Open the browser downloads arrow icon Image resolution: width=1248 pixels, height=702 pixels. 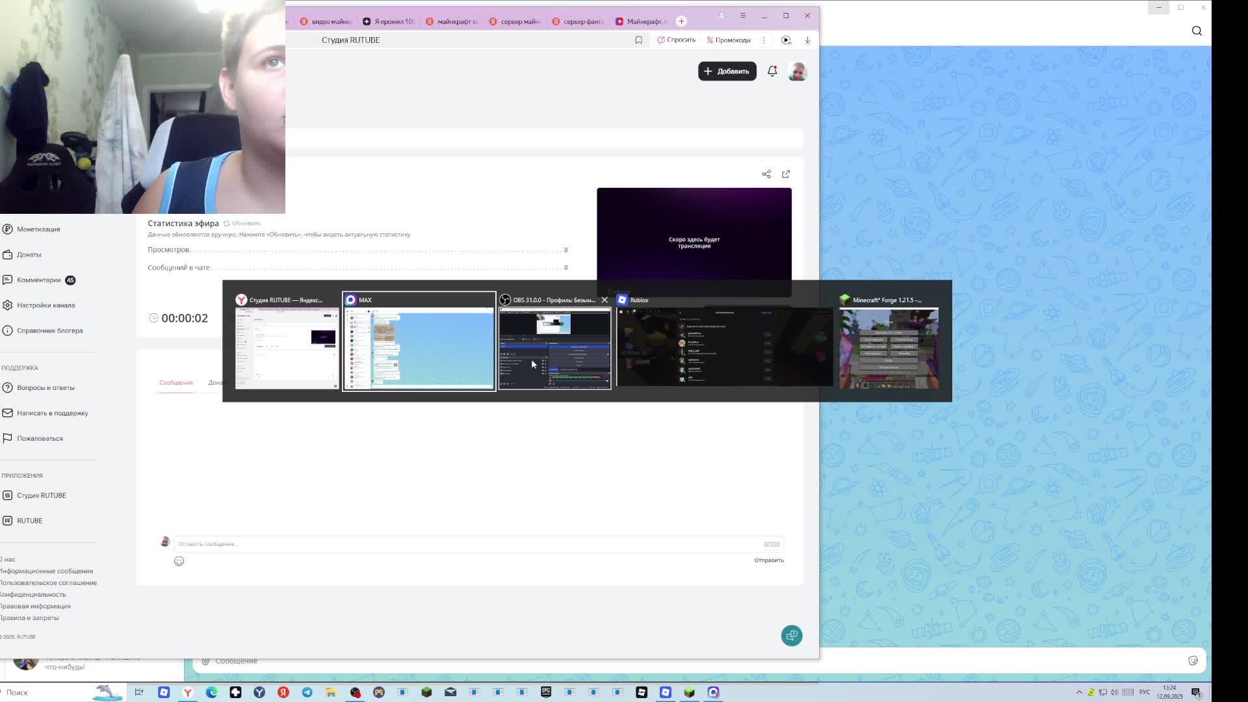(x=807, y=40)
